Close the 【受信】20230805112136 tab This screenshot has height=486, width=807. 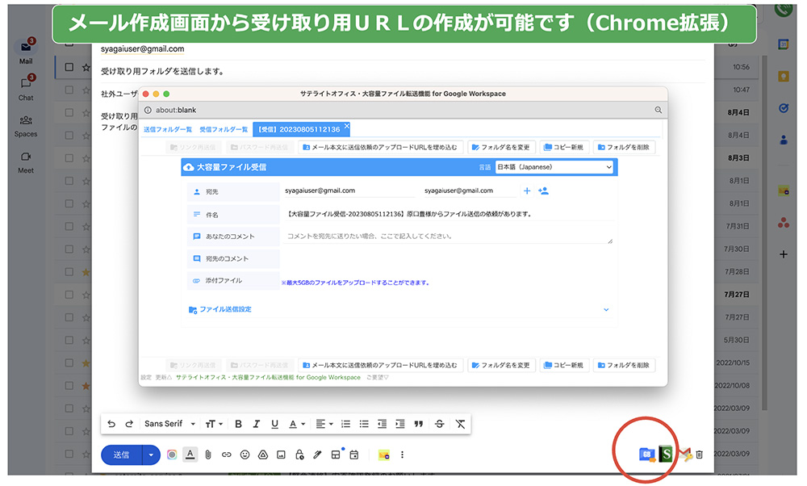click(347, 126)
